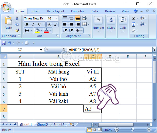Screen dimensions: 157x133
Task: Copy selection using the Copy icon
Action: (17, 24)
